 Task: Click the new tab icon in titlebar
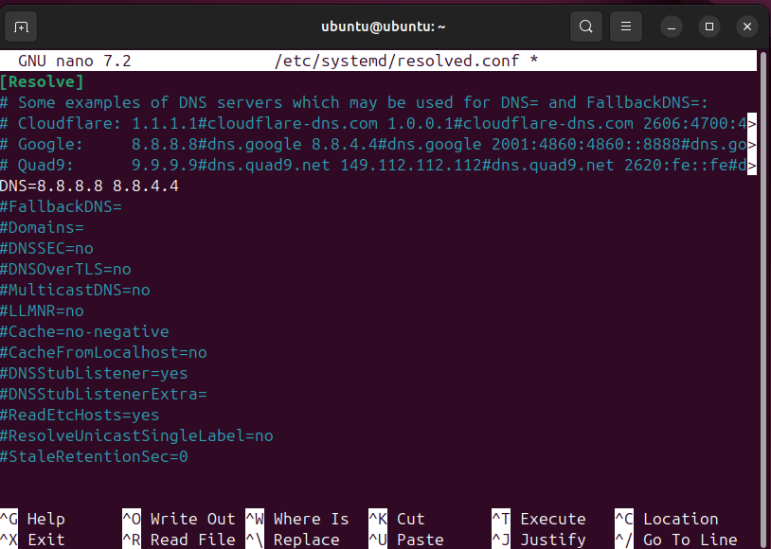(x=23, y=26)
